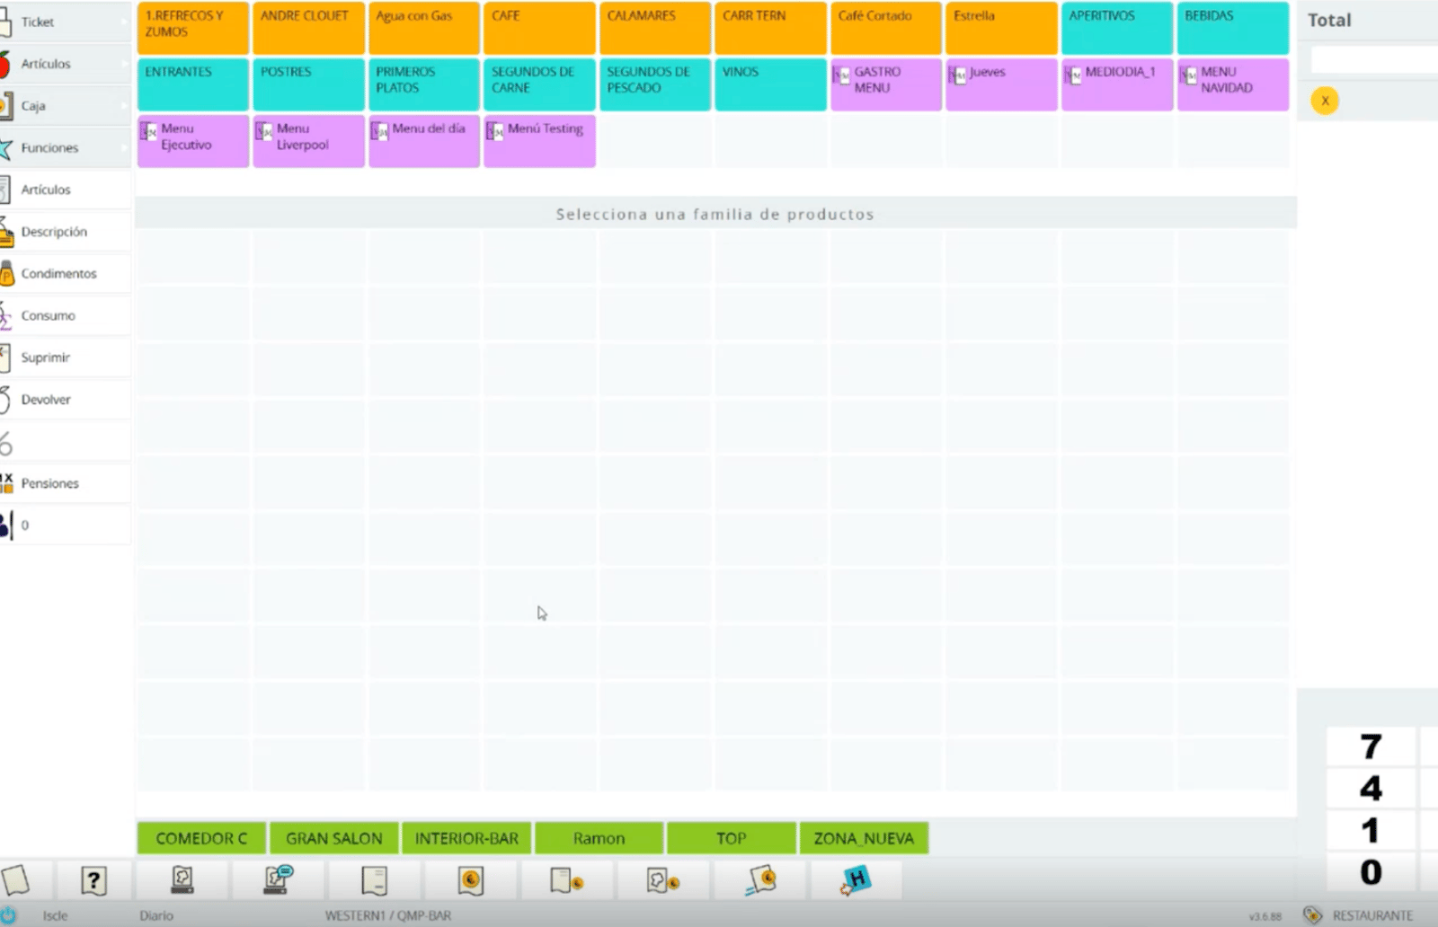Click the yellow X clear button

point(1325,101)
